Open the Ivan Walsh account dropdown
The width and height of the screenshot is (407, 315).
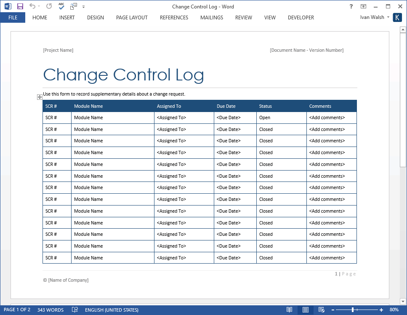(374, 17)
